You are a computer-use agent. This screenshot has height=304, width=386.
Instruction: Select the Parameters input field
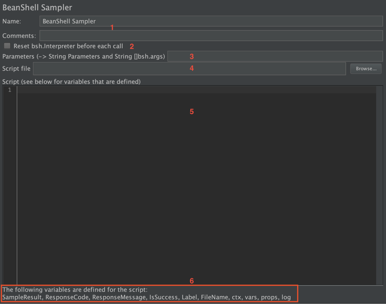pos(275,56)
